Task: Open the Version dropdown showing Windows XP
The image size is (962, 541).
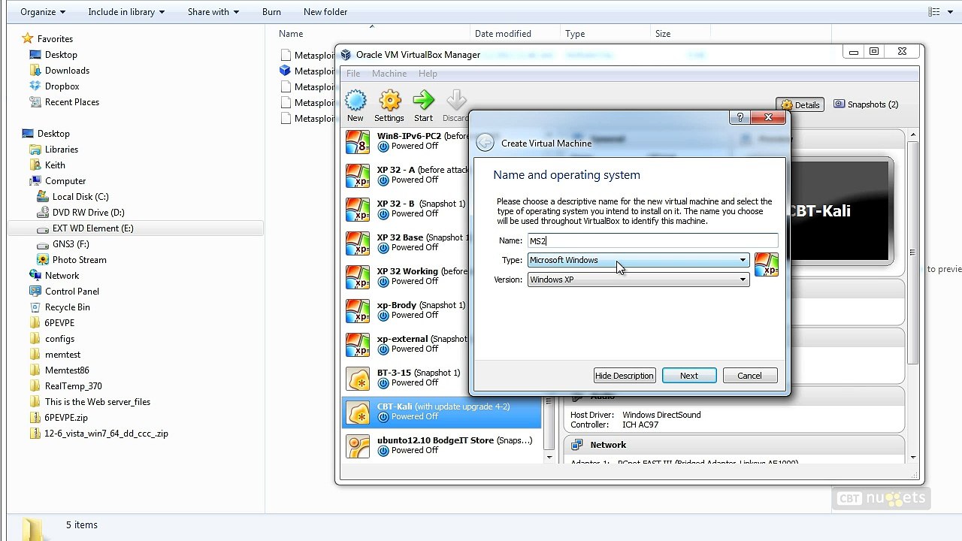Action: tap(638, 280)
